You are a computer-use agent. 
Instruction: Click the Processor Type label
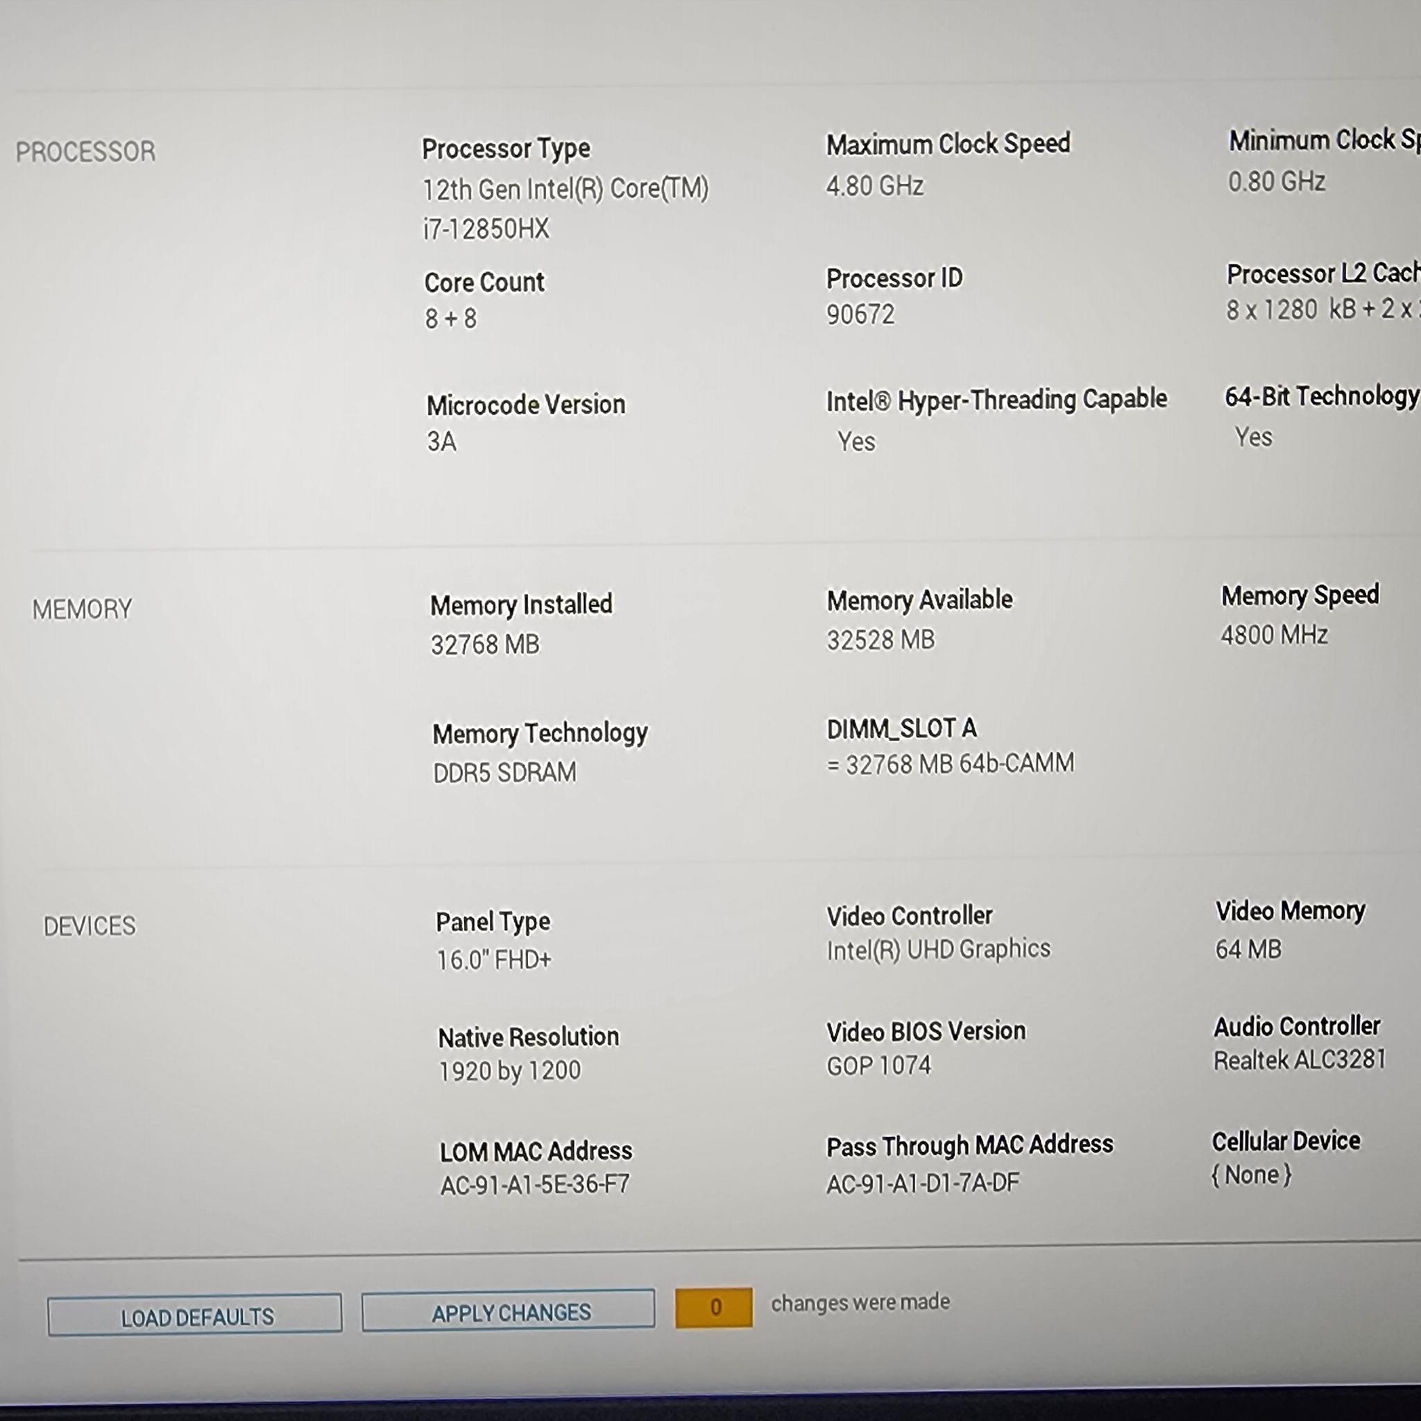506,149
